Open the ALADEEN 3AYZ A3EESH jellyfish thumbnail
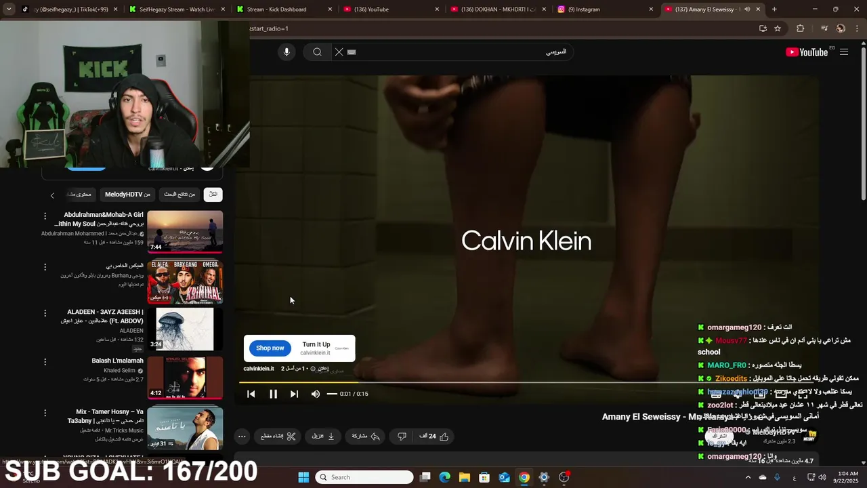Image resolution: width=867 pixels, height=488 pixels. [185, 329]
